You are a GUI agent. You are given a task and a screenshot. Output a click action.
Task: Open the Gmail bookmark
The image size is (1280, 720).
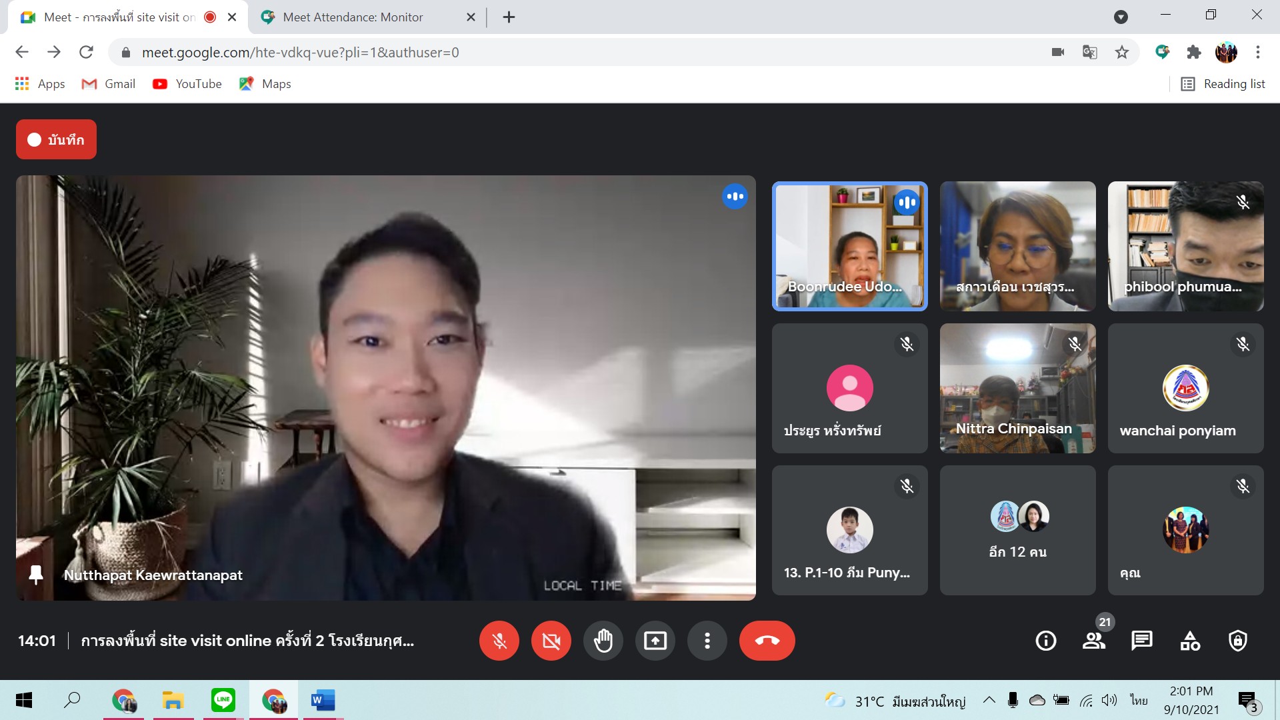pyautogui.click(x=109, y=84)
